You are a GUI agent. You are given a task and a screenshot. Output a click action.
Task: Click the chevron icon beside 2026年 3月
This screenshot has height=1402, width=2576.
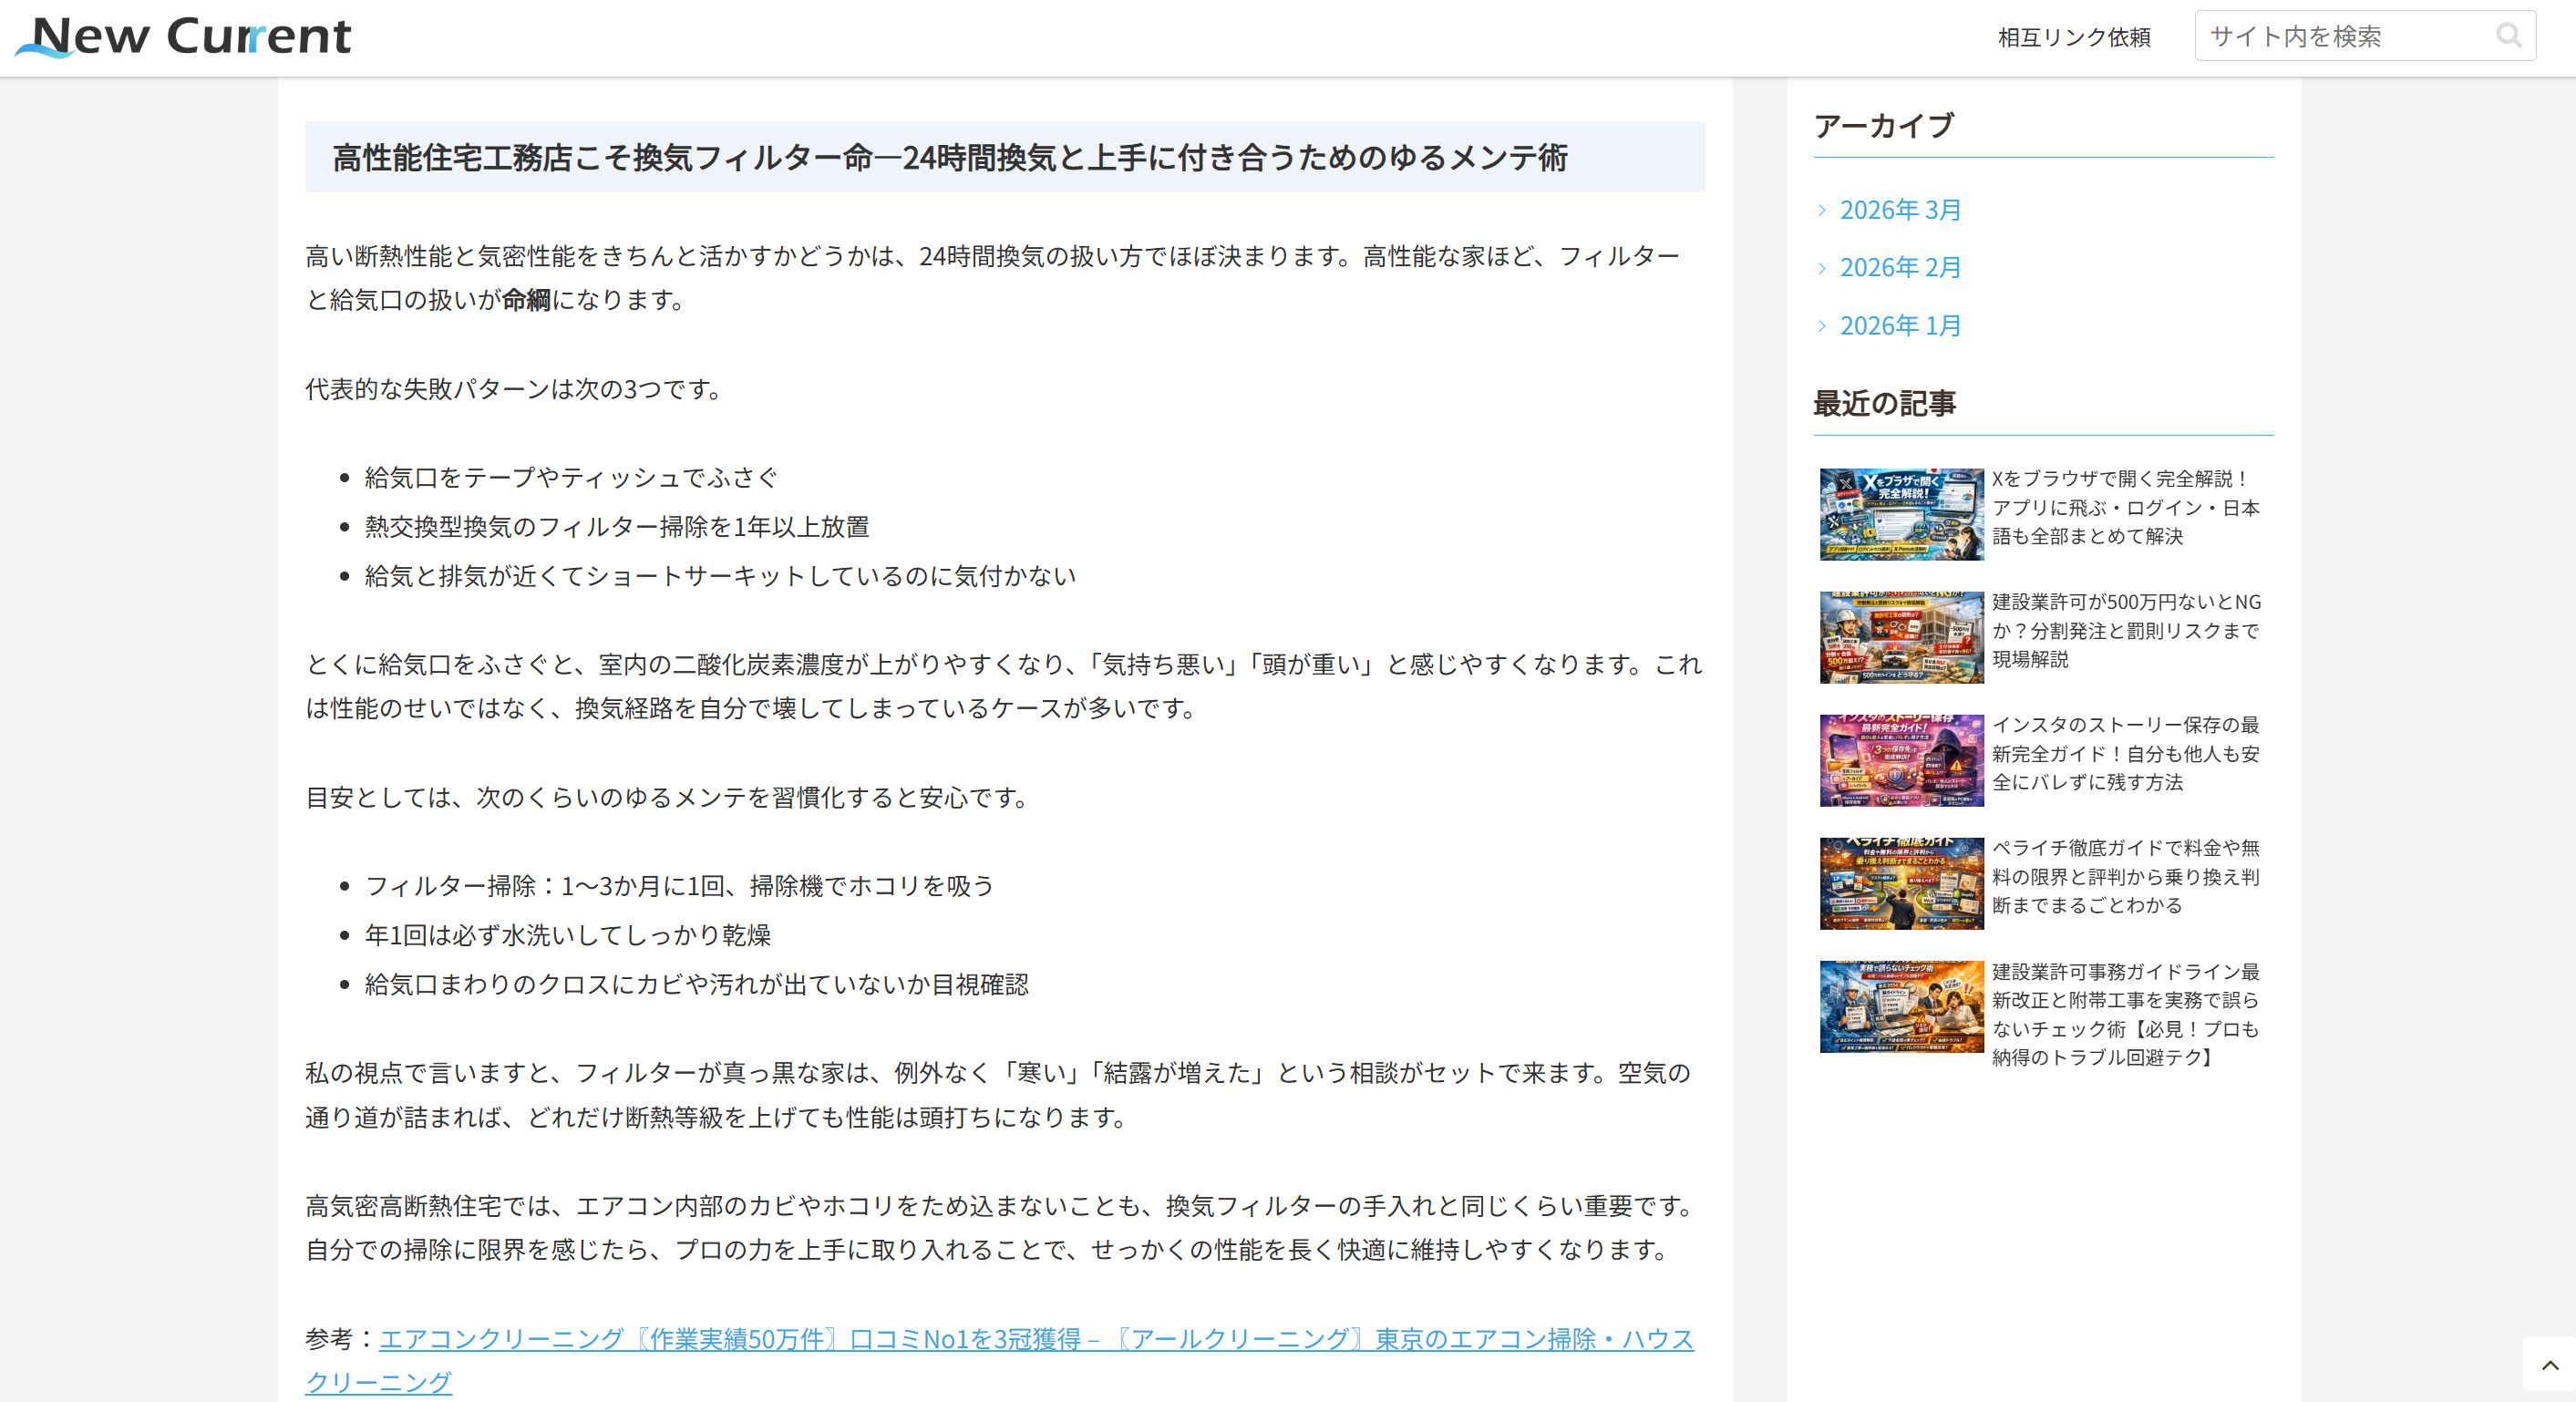pos(1822,210)
